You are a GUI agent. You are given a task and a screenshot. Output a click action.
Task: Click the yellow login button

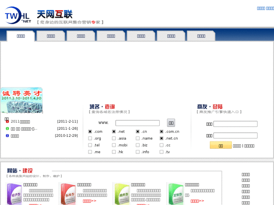click(221, 145)
